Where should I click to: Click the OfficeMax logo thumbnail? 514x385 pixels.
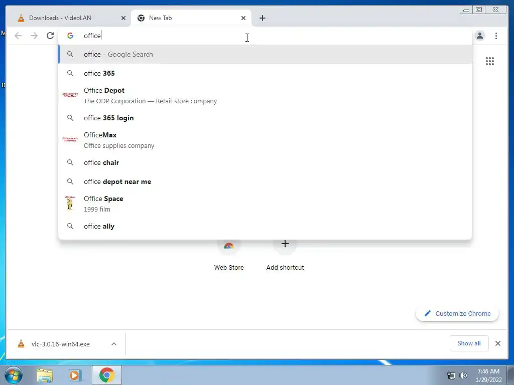click(70, 139)
